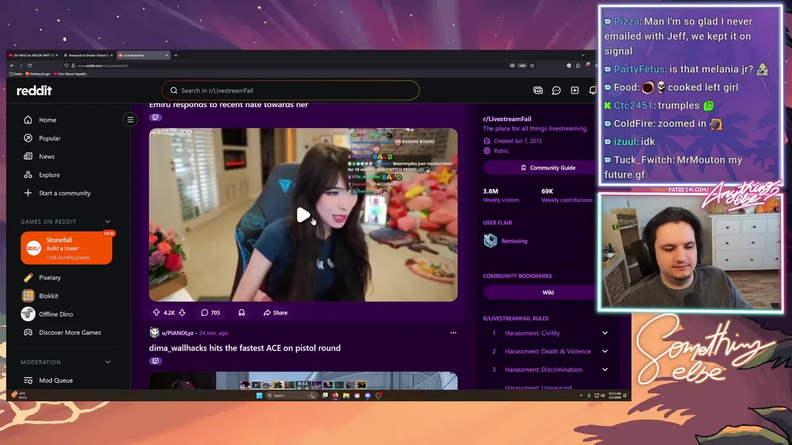This screenshot has height=445, width=792.
Task: Switch to the Venezuela to Shutter Torture tab
Action: pyautogui.click(x=87, y=55)
